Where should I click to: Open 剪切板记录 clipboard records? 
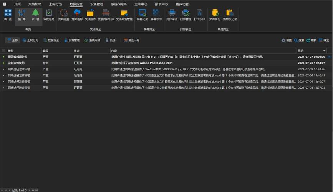230,15
